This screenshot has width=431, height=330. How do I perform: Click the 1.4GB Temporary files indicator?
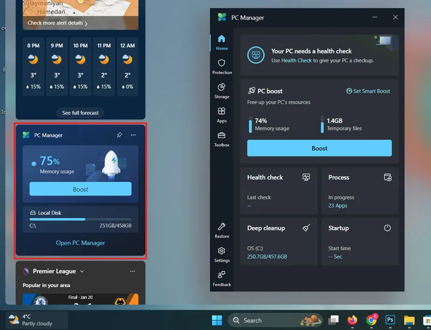[x=341, y=124]
